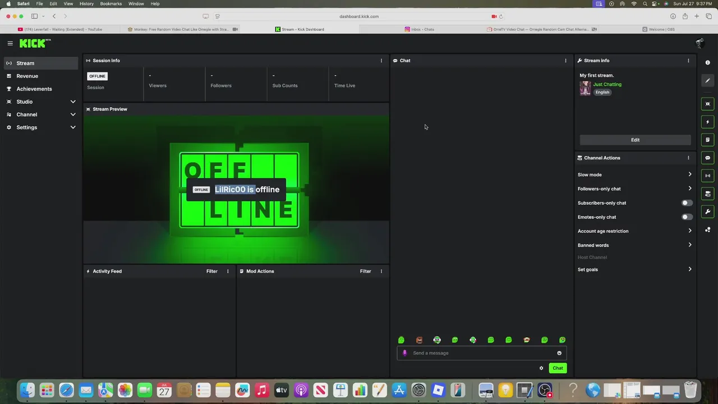Click the Safari back button
718x404 pixels.
[x=54, y=16]
